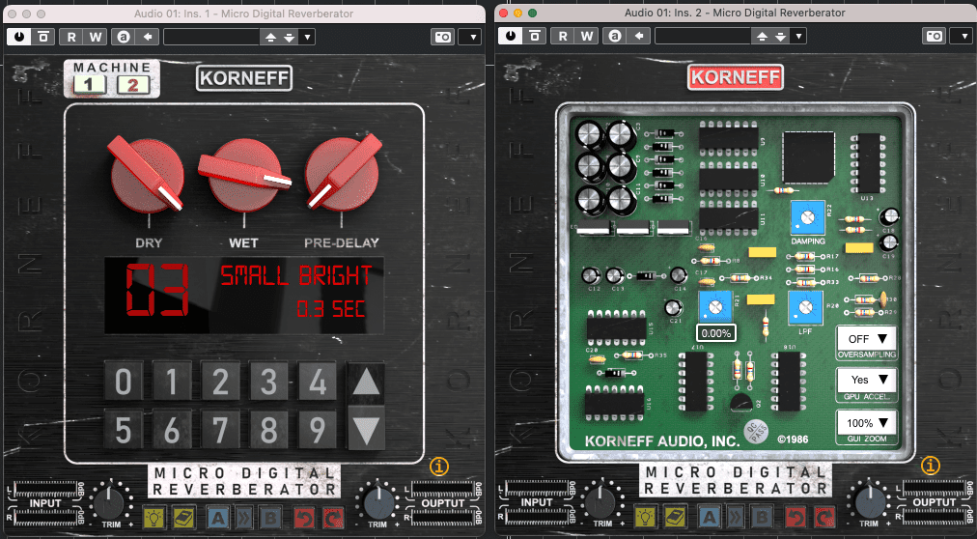Click the blue trimpot above the 0.00% readout
977x539 pixels.
(715, 308)
